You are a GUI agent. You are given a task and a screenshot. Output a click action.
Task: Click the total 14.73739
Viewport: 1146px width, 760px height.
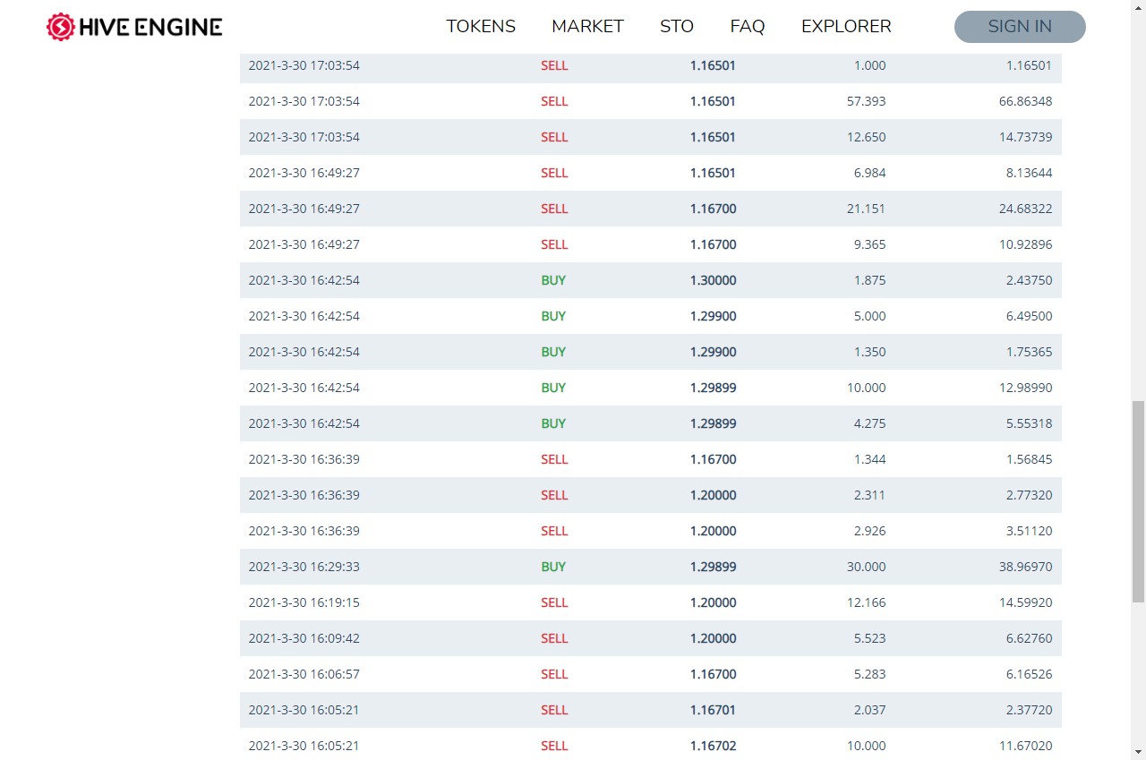coord(1025,137)
